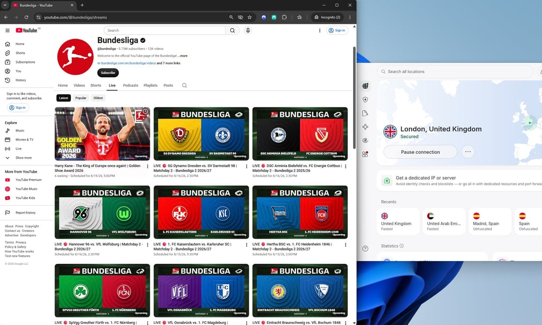
Task: Click Sign in button at top right
Action: pos(337,30)
